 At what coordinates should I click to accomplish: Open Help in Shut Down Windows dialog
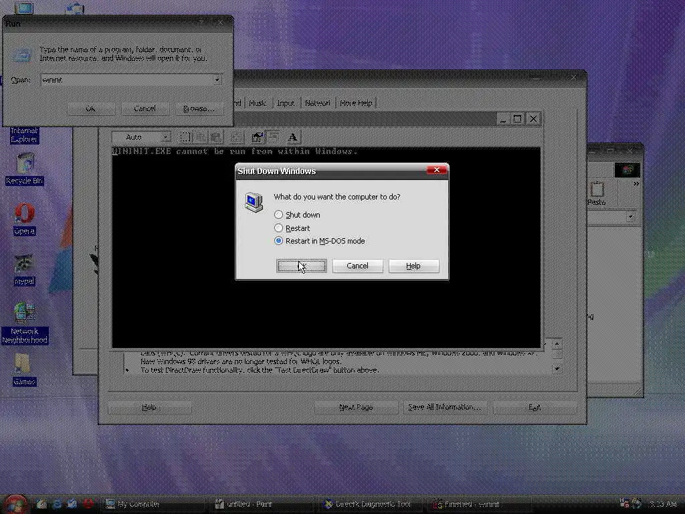point(413,266)
